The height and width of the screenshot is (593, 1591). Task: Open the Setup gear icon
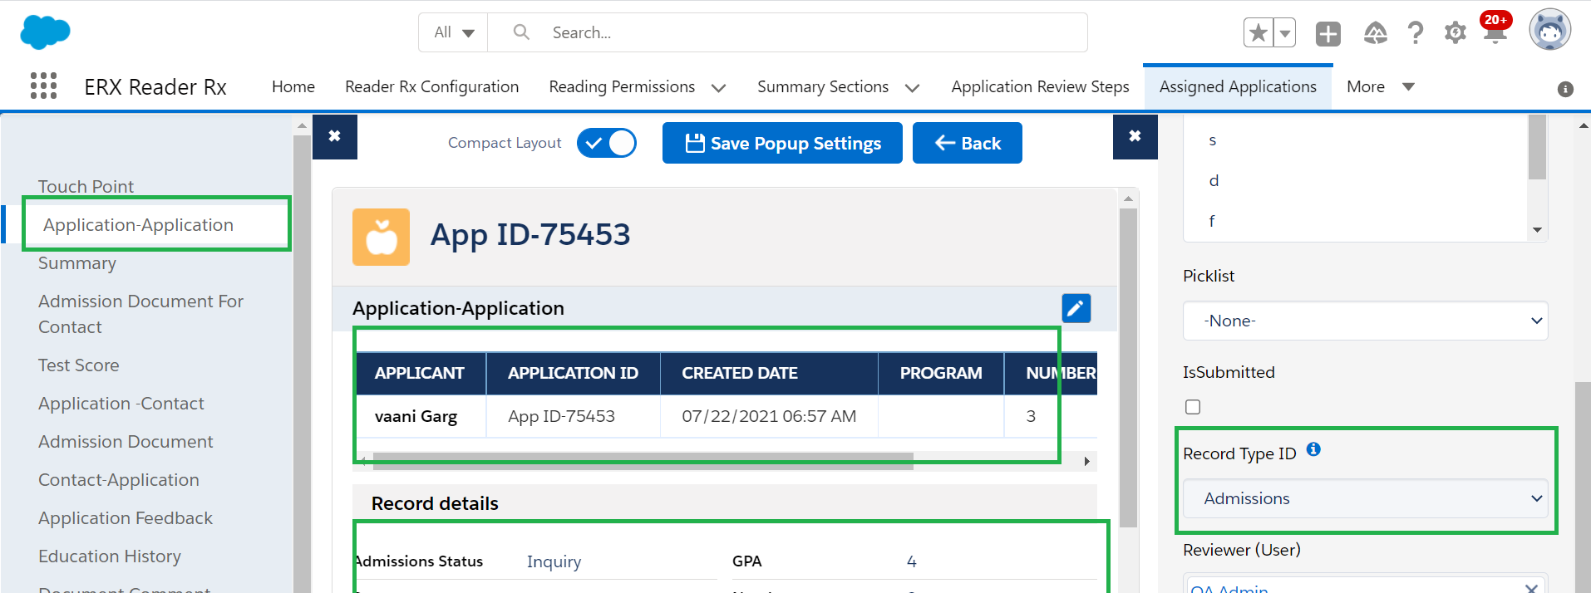point(1455,33)
